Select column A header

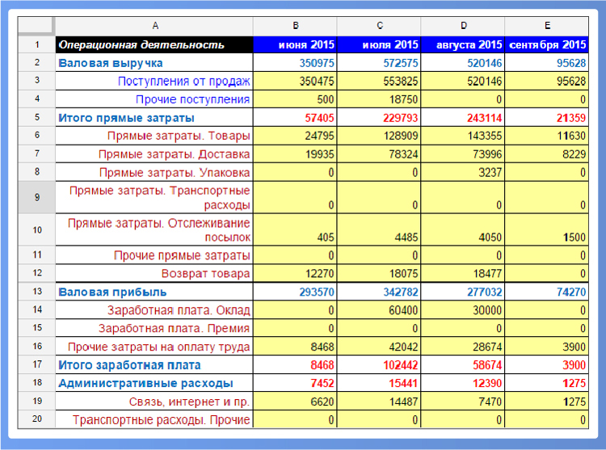(154, 26)
